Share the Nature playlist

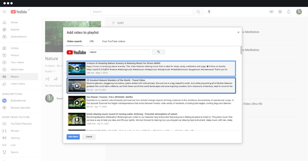[x=56, y=79]
